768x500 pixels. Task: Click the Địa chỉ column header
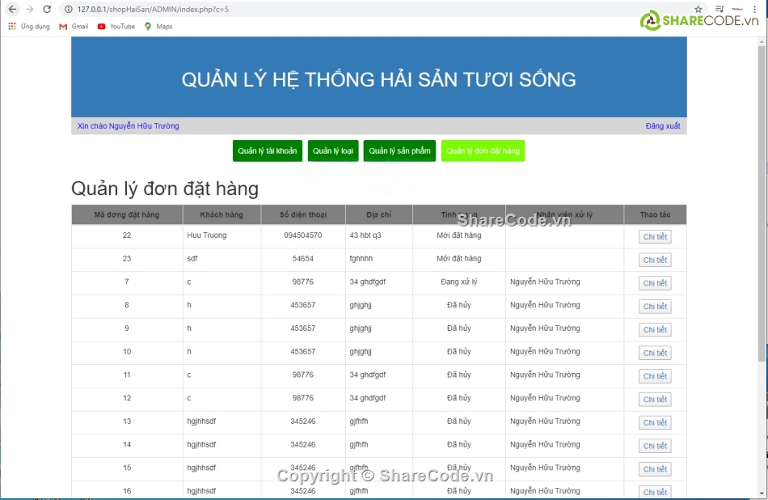(x=379, y=214)
